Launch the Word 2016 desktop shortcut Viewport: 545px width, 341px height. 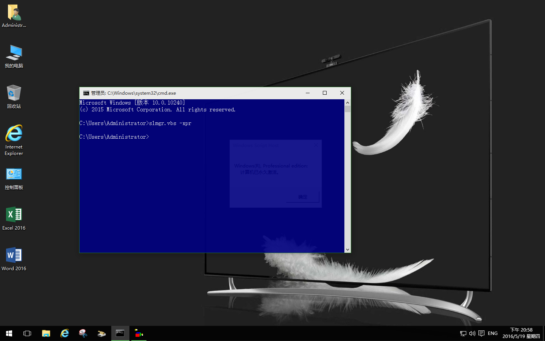click(14, 259)
